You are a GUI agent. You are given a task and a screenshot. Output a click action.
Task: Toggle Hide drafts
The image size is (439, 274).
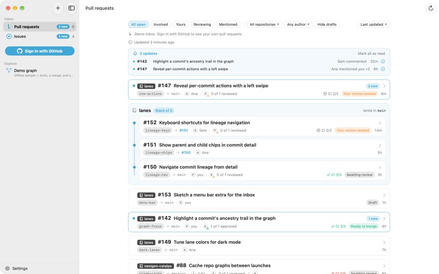pyautogui.click(x=327, y=24)
